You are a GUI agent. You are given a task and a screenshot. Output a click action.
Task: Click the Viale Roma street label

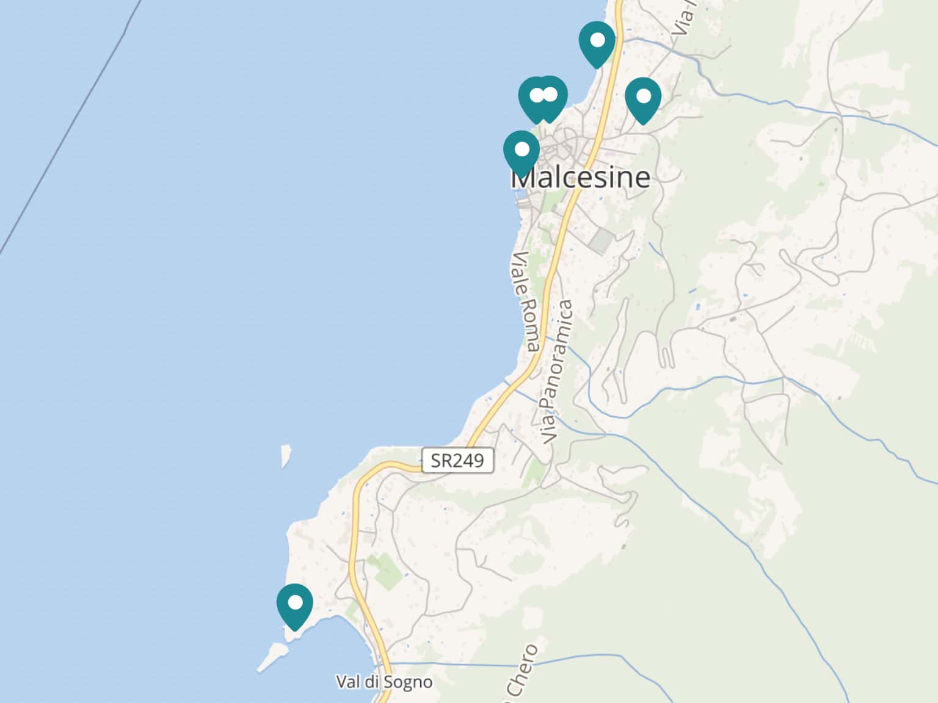526,302
